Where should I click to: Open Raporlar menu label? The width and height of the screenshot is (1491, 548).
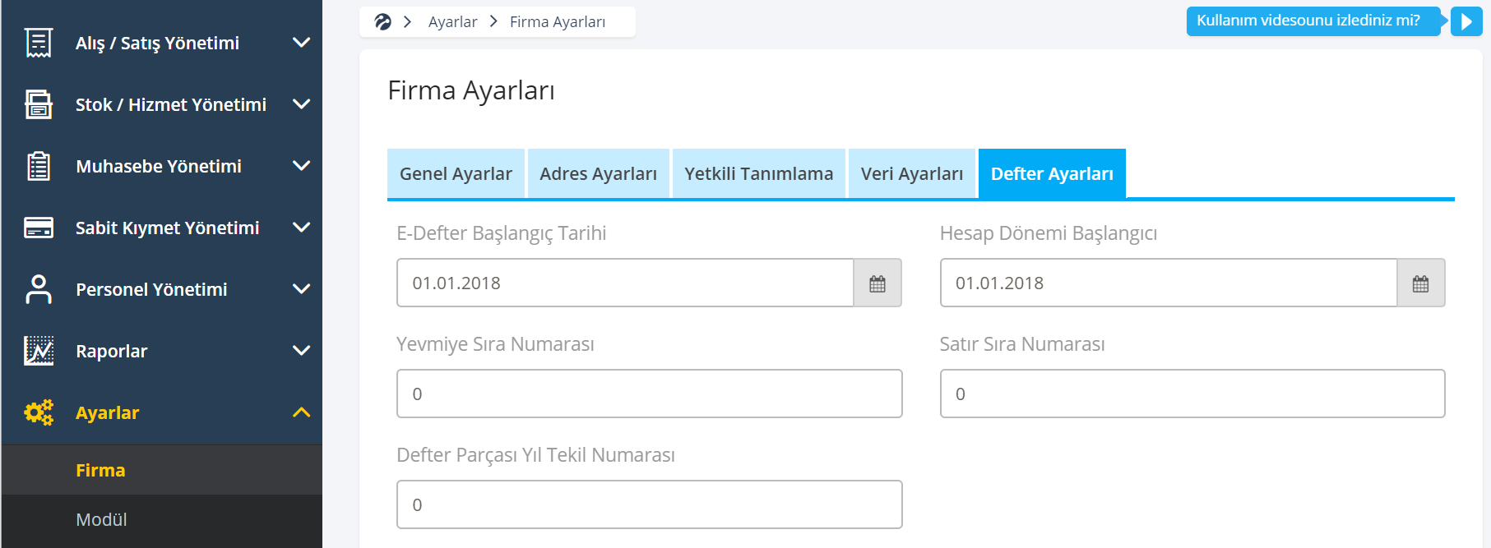(112, 351)
